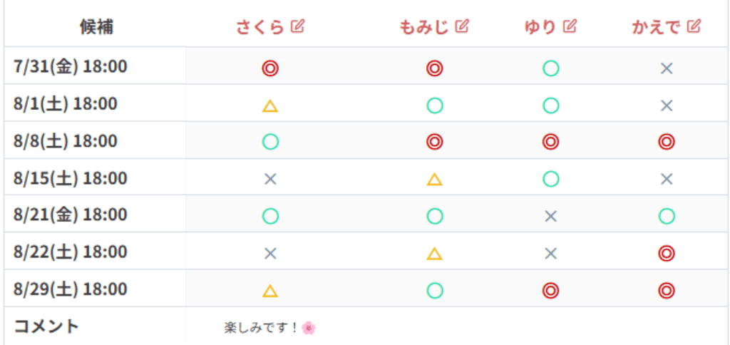Click ゆり's double-circle mark for 8/8(土)

(x=550, y=143)
